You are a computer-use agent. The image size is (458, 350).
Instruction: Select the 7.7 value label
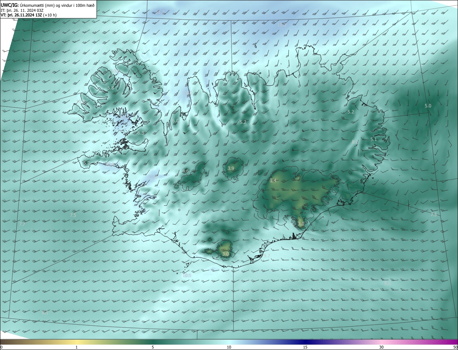tap(22, 224)
